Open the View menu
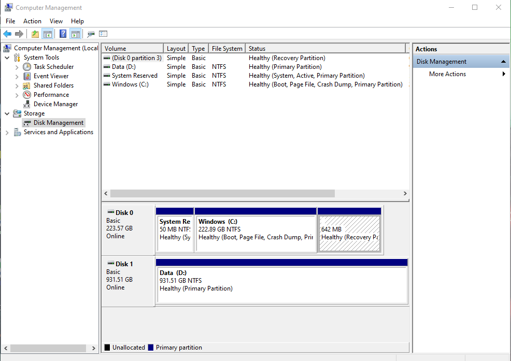Screen dimensions: 511x361 tap(56, 21)
